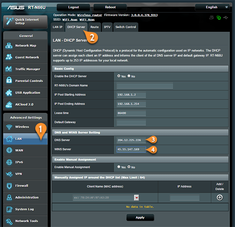Open the Wireless router operation mode link
Viewport: 235px width, 227px height.
(90, 15)
